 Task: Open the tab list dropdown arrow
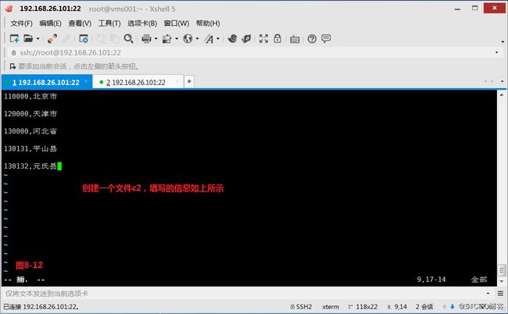tap(503, 81)
